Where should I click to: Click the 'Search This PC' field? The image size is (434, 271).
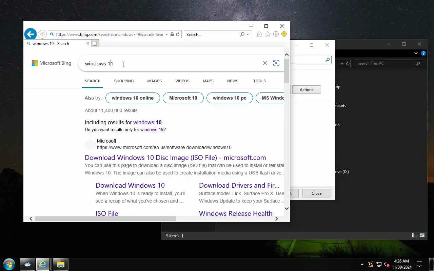(385, 63)
